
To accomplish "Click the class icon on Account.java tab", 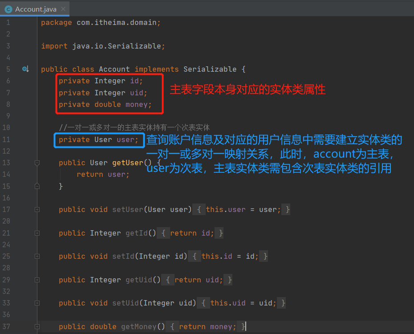I will pos(8,9).
